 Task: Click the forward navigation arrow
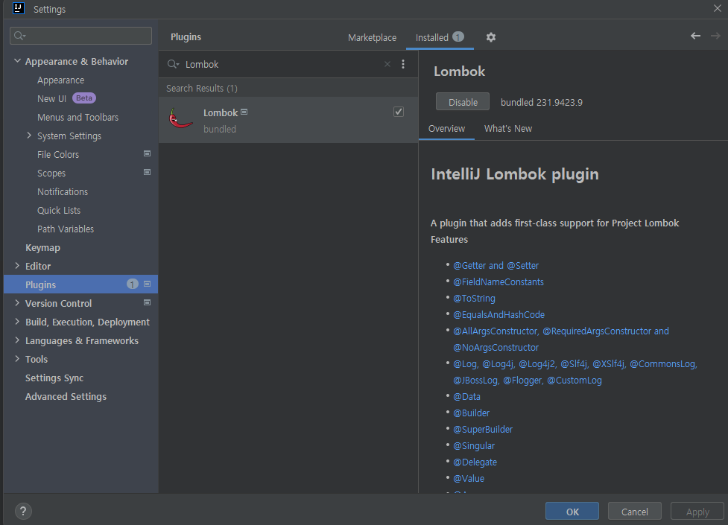coord(715,36)
